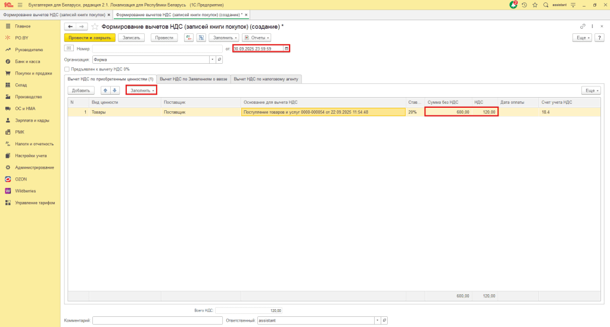This screenshot has height=327, width=610.
Task: Add document to favorites star by title
Action: [95, 27]
